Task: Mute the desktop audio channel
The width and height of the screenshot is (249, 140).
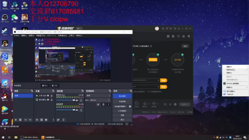Action: point(77,110)
